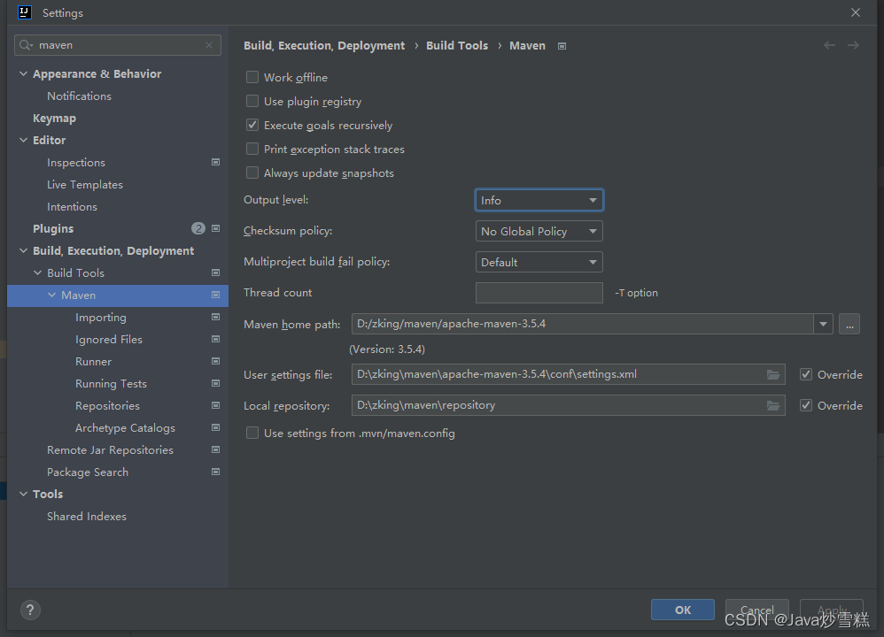This screenshot has height=637, width=884.
Task: Click the project-level icon beside Maven breadcrumb
Action: point(562,46)
